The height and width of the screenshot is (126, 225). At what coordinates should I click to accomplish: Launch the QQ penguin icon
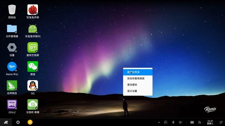tap(33, 86)
